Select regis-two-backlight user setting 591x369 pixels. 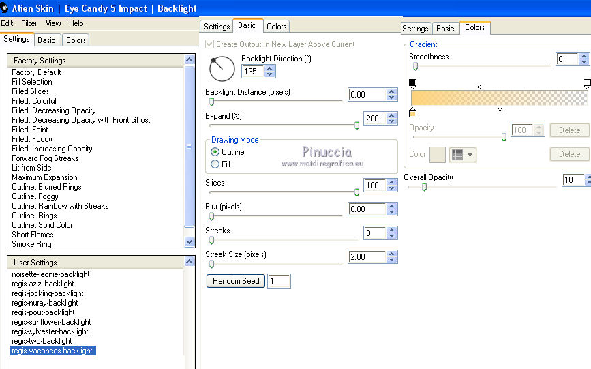coord(42,341)
